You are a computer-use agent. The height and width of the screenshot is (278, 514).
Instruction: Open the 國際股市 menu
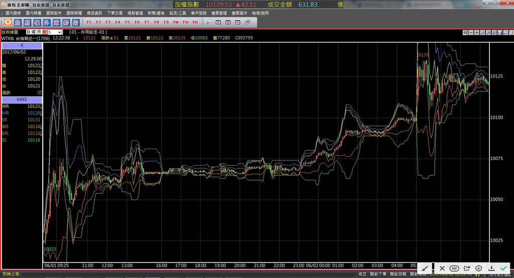[54, 13]
